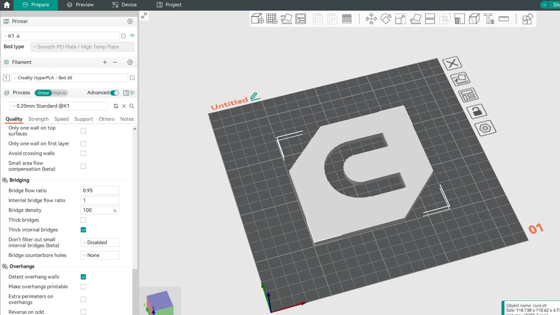
Task: Open the K1 .4 printer dropdown
Action: [60, 36]
